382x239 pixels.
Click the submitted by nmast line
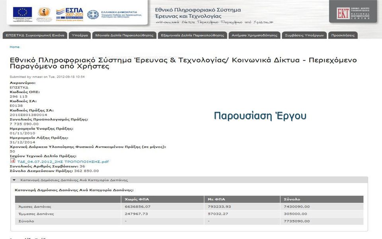click(x=47, y=77)
